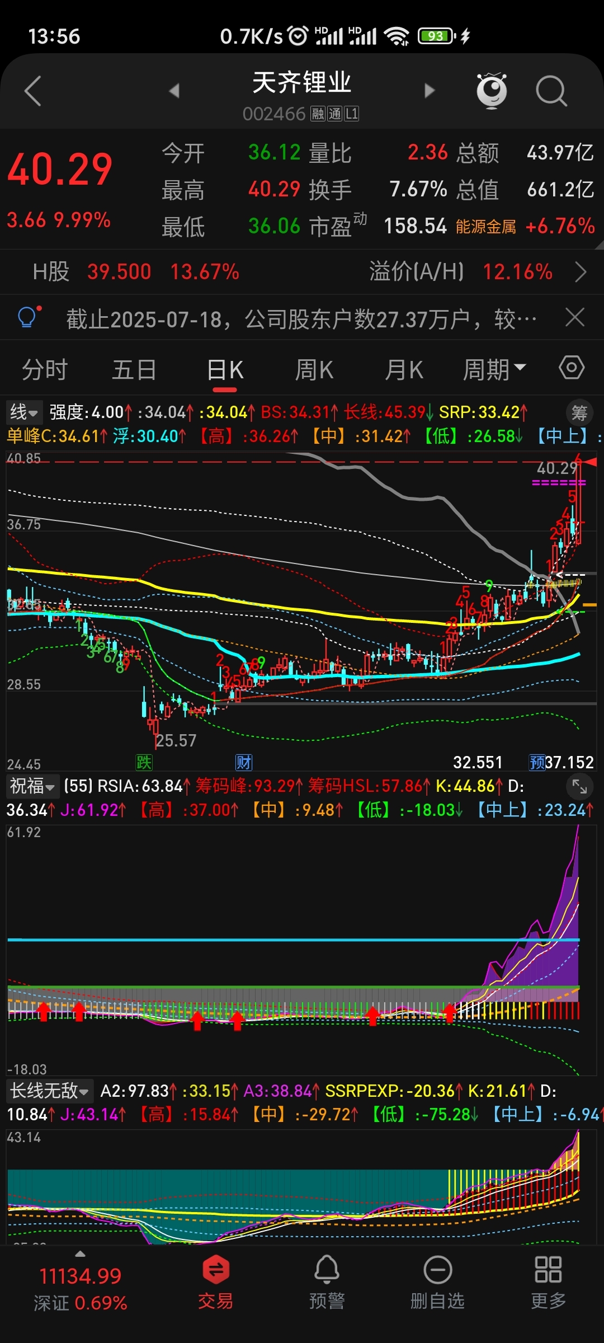The image size is (604, 1343).
Task: Open the 长线无敌 indicator dropdown
Action: 50,1091
